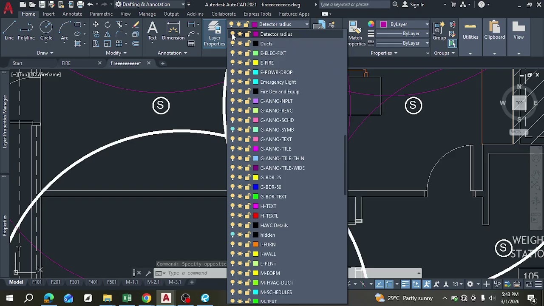Image resolution: width=544 pixels, height=306 pixels.
Task: Select the Move tool in Modify panel
Action: [96, 25]
